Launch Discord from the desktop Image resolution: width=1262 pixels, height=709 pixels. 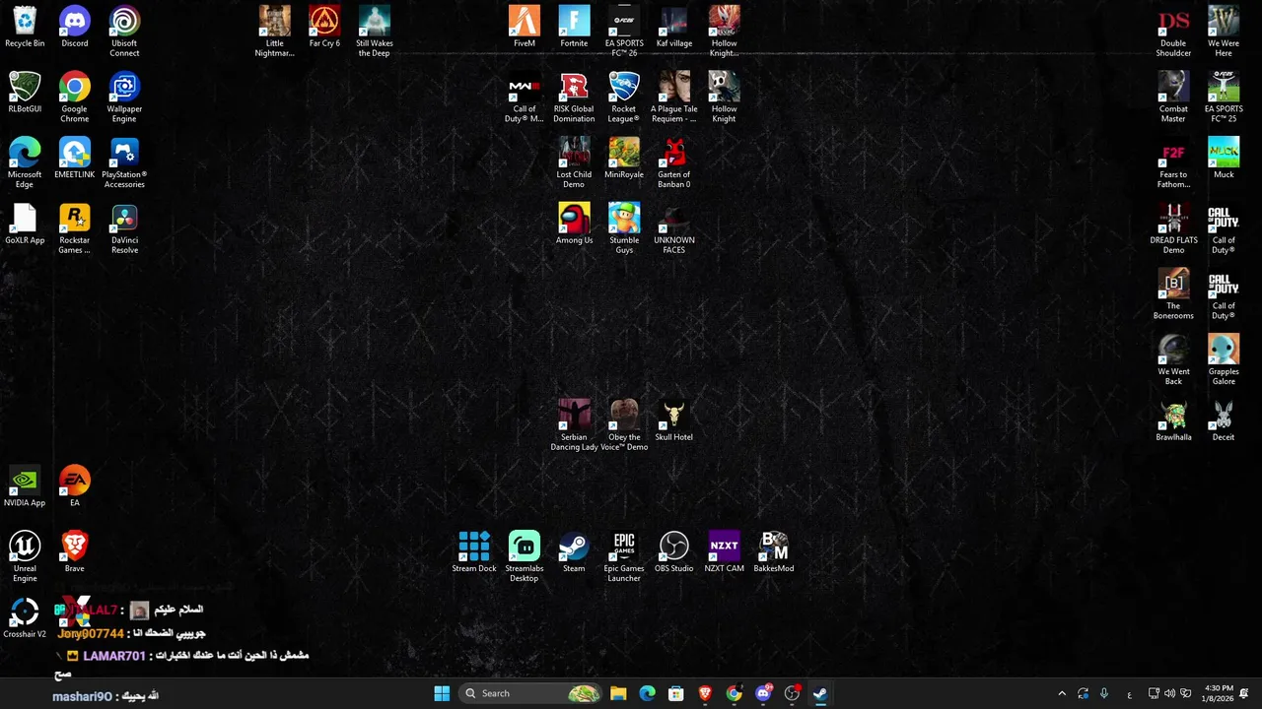[x=75, y=27]
